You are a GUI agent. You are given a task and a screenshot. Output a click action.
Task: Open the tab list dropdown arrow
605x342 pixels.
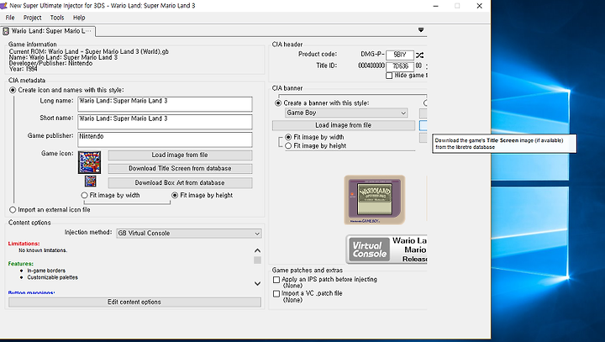point(421,29)
